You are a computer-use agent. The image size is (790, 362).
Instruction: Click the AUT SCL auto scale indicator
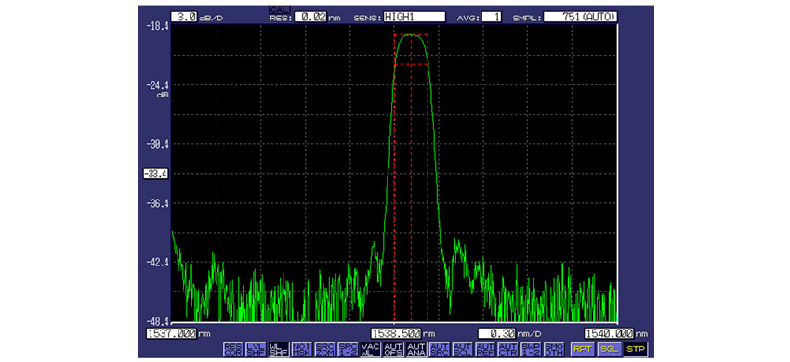[x=462, y=349]
